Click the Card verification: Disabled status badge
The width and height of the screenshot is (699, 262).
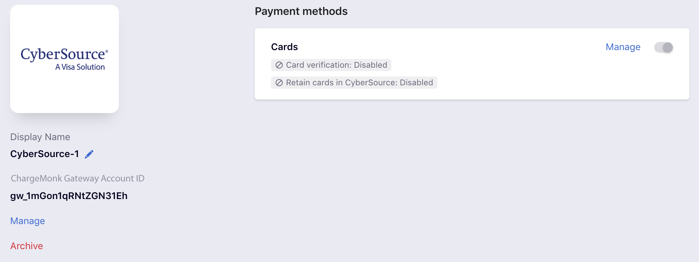point(331,65)
